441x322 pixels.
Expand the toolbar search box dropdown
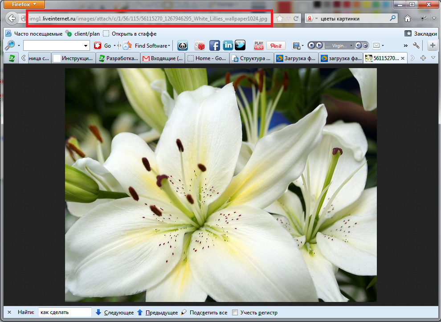pos(86,46)
